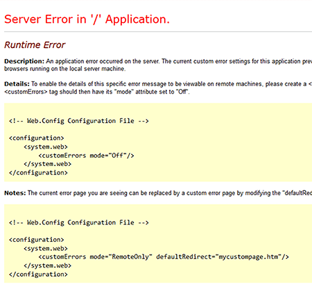Viewport: 312px width, 296px height.
Task: Click the bold "Notes:" label
Action: (15, 193)
